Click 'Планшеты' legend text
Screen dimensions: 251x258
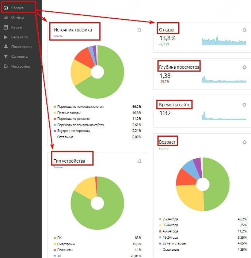click(65, 250)
